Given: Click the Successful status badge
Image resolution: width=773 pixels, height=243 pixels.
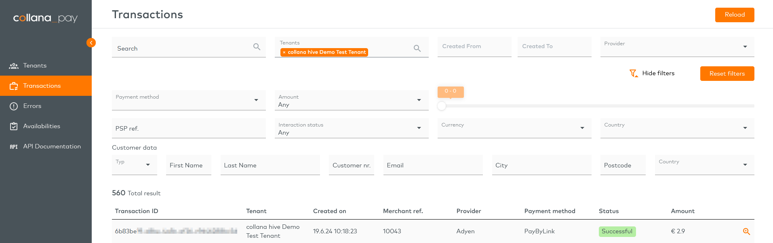Looking at the screenshot, I should tap(617, 231).
